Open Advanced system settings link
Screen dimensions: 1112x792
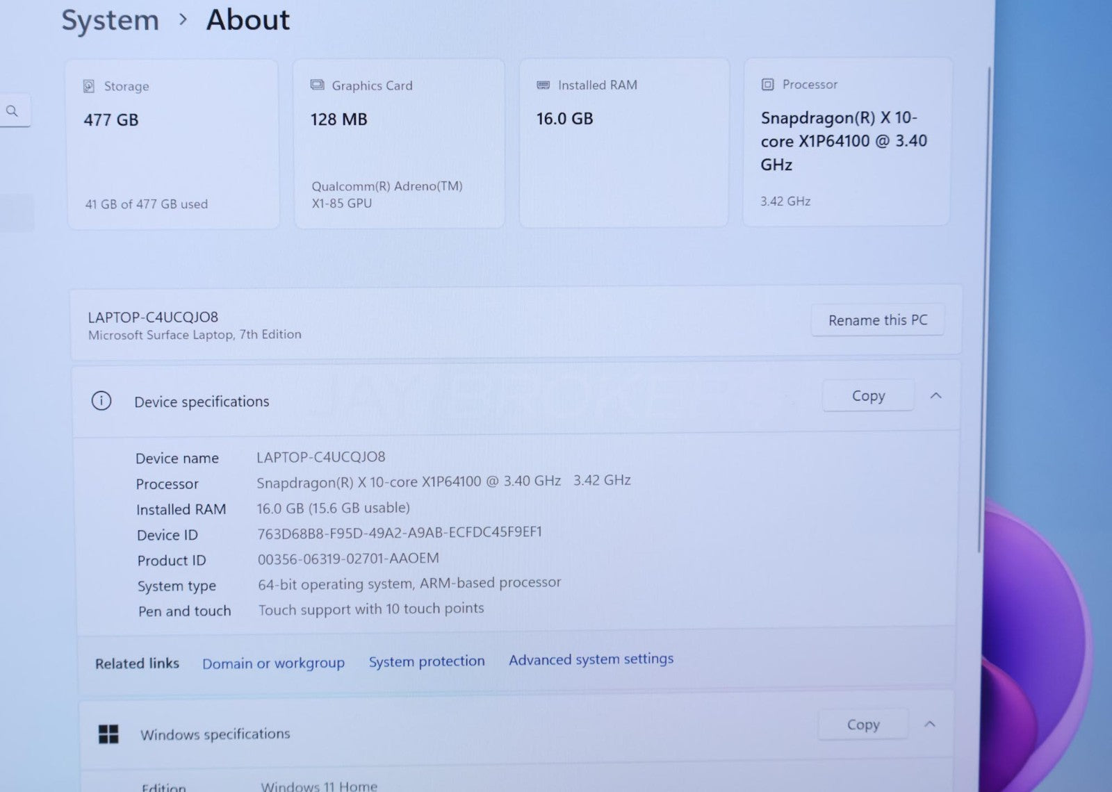point(591,659)
